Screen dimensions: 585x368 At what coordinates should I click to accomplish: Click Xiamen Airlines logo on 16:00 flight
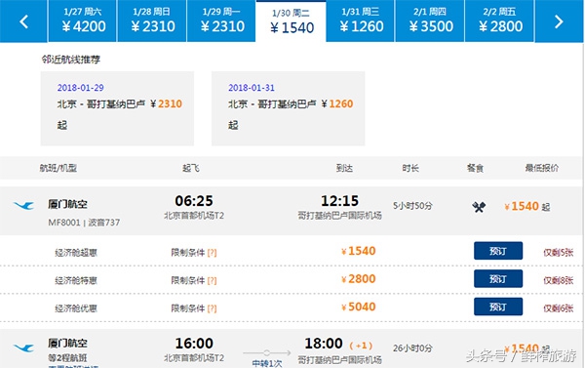(x=23, y=348)
